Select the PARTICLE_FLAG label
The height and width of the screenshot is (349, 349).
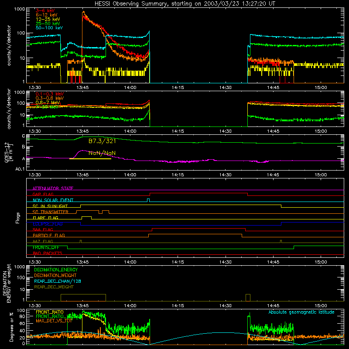pyautogui.click(x=49, y=235)
